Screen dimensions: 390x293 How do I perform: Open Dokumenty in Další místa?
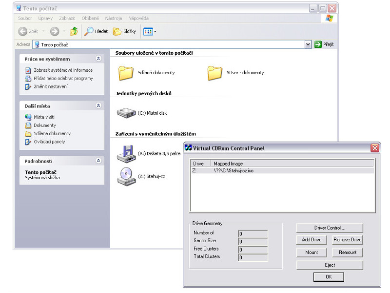click(x=45, y=126)
